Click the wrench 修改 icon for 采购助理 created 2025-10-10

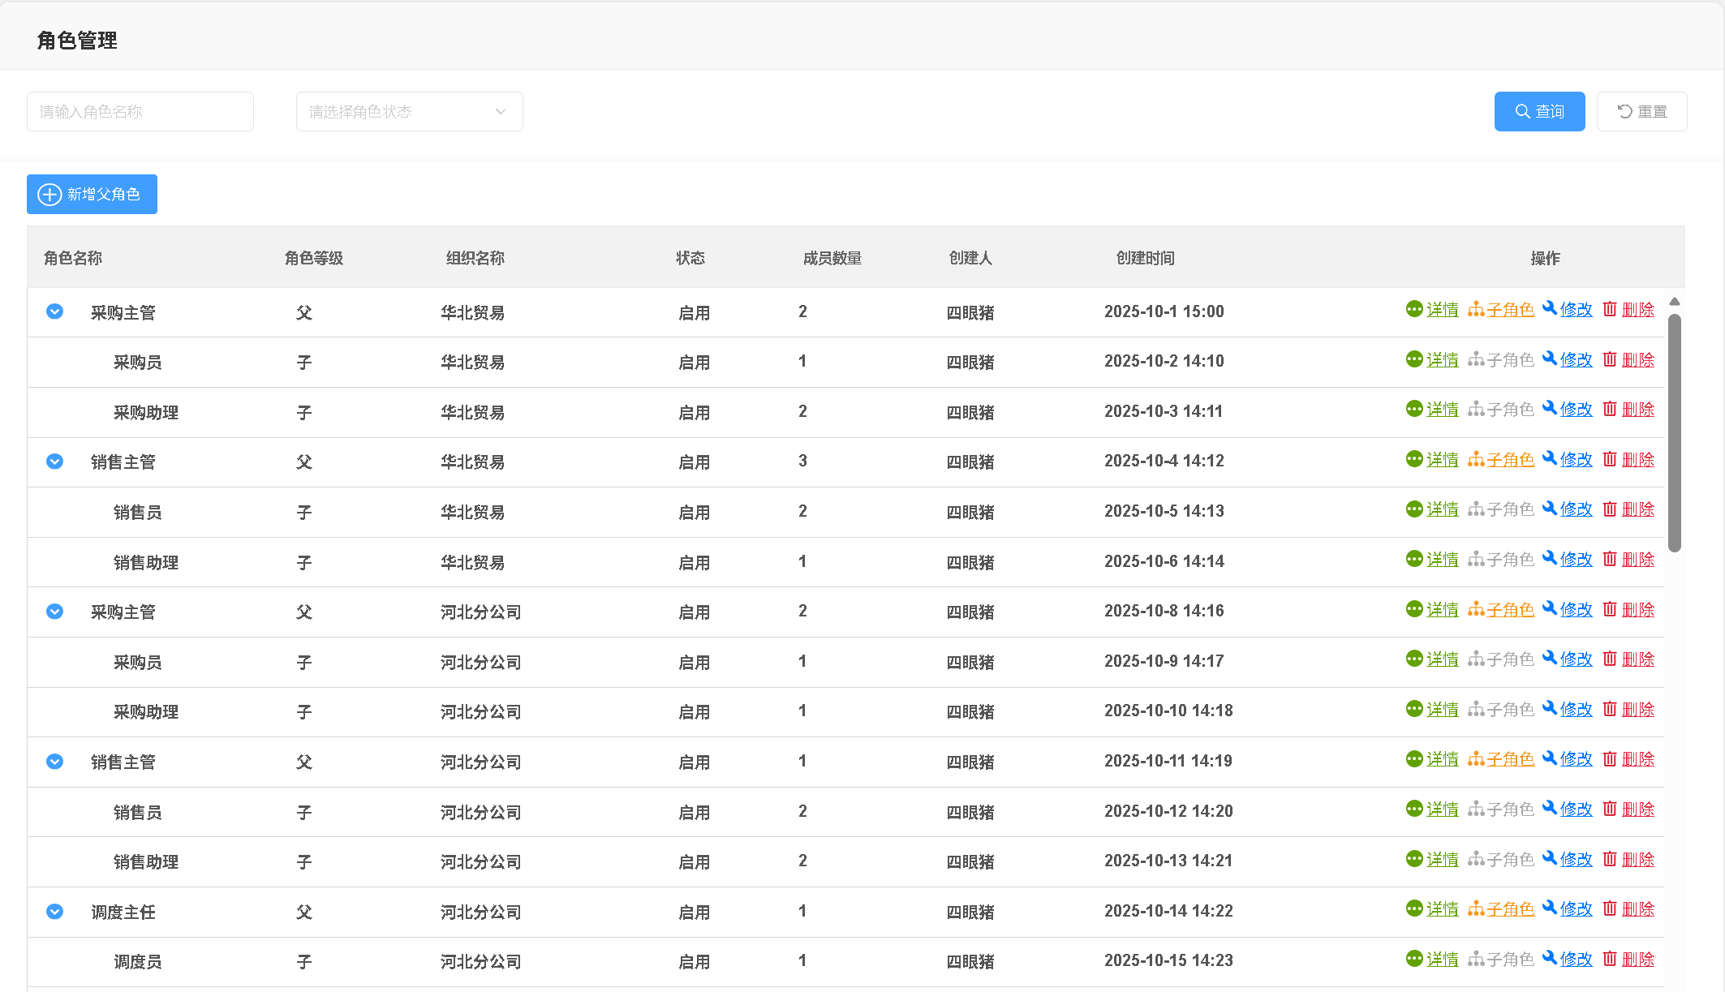(1550, 709)
